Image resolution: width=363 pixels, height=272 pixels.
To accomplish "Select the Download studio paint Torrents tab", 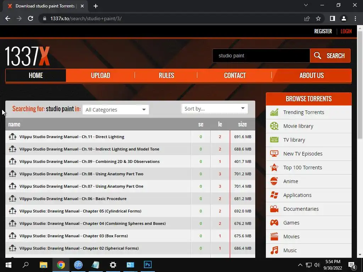I will (45, 6).
